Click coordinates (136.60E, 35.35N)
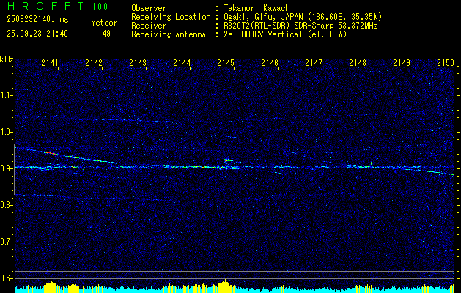The height and width of the screenshot is (293, 461). tap(344, 17)
